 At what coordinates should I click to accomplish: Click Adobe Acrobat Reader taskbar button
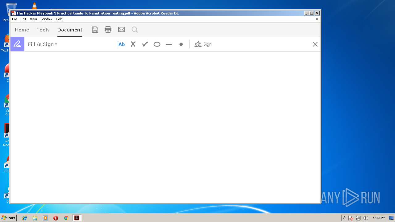pyautogui.click(x=77, y=218)
